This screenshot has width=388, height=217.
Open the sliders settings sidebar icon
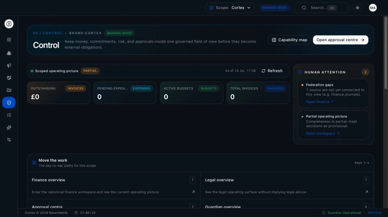[x=9, y=140]
